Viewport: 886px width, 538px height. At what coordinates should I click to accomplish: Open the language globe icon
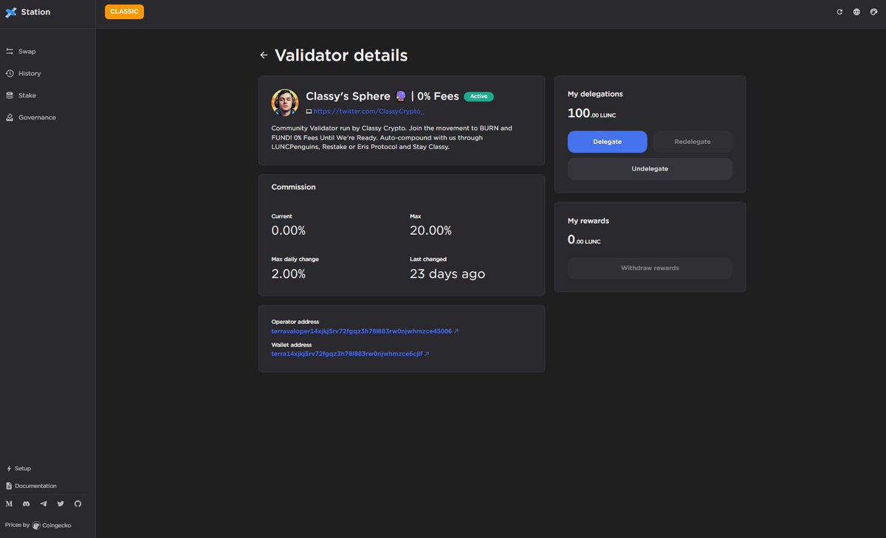point(856,12)
